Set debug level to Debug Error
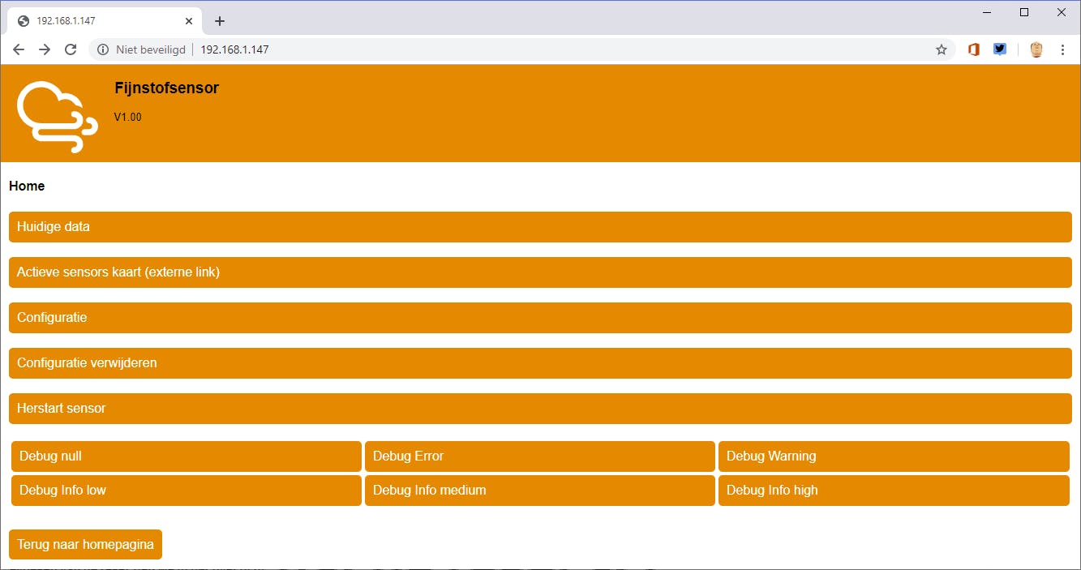 (x=540, y=456)
